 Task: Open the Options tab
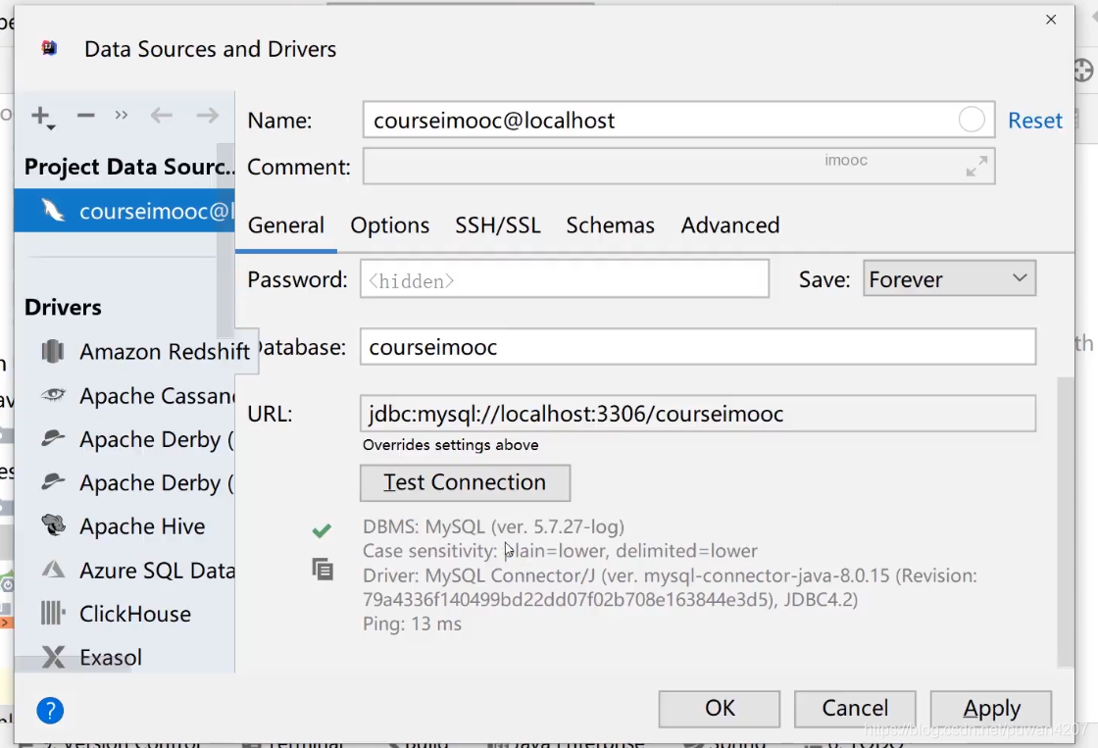pos(390,225)
